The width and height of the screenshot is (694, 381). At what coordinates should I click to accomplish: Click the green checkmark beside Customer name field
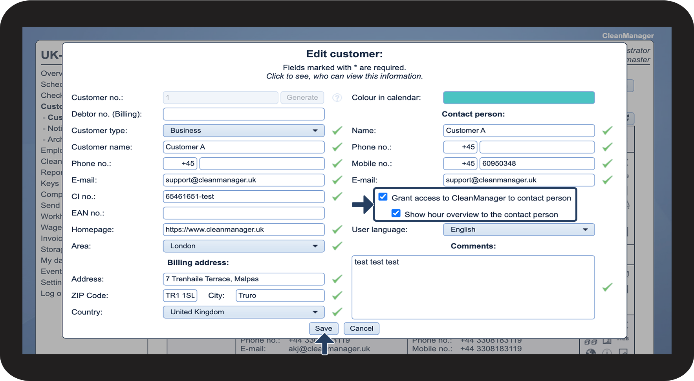(337, 147)
